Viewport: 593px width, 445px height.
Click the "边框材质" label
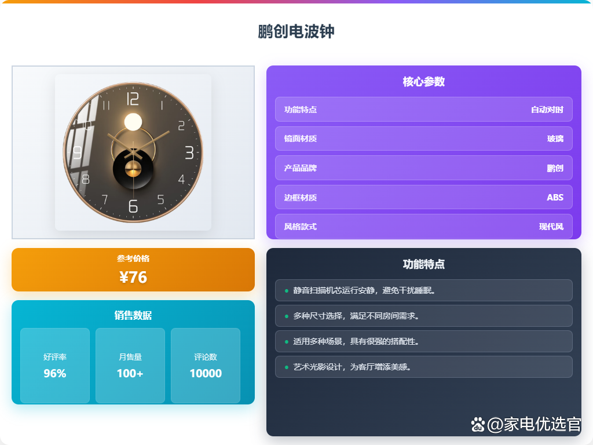pyautogui.click(x=301, y=197)
